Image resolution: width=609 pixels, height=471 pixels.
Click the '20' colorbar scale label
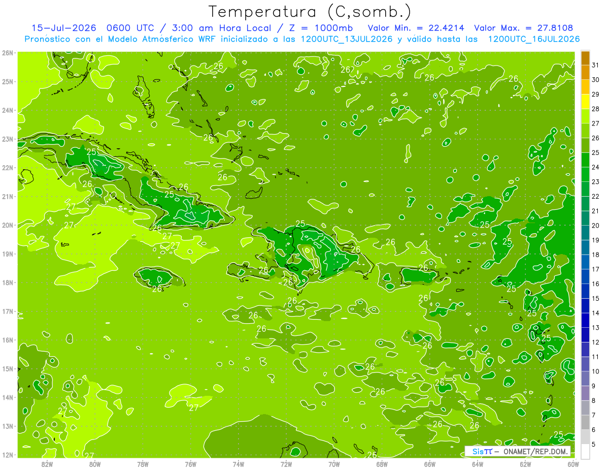pyautogui.click(x=596, y=226)
